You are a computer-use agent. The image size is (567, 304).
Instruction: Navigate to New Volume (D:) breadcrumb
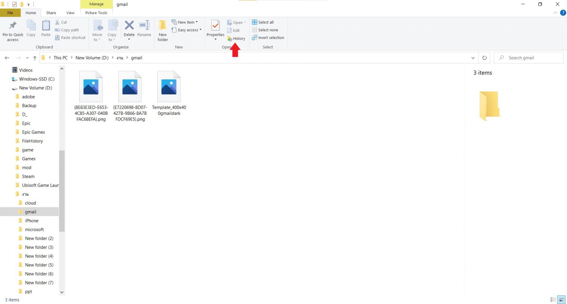tap(92, 58)
